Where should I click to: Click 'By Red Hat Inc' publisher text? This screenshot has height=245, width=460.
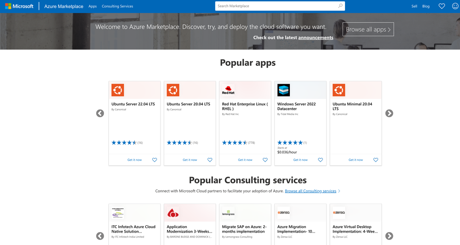pyautogui.click(x=230, y=114)
